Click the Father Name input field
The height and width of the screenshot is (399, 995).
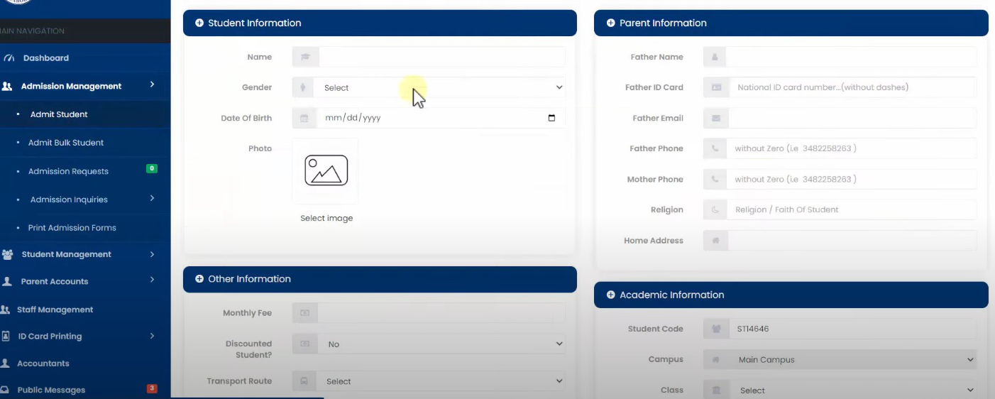click(x=852, y=57)
